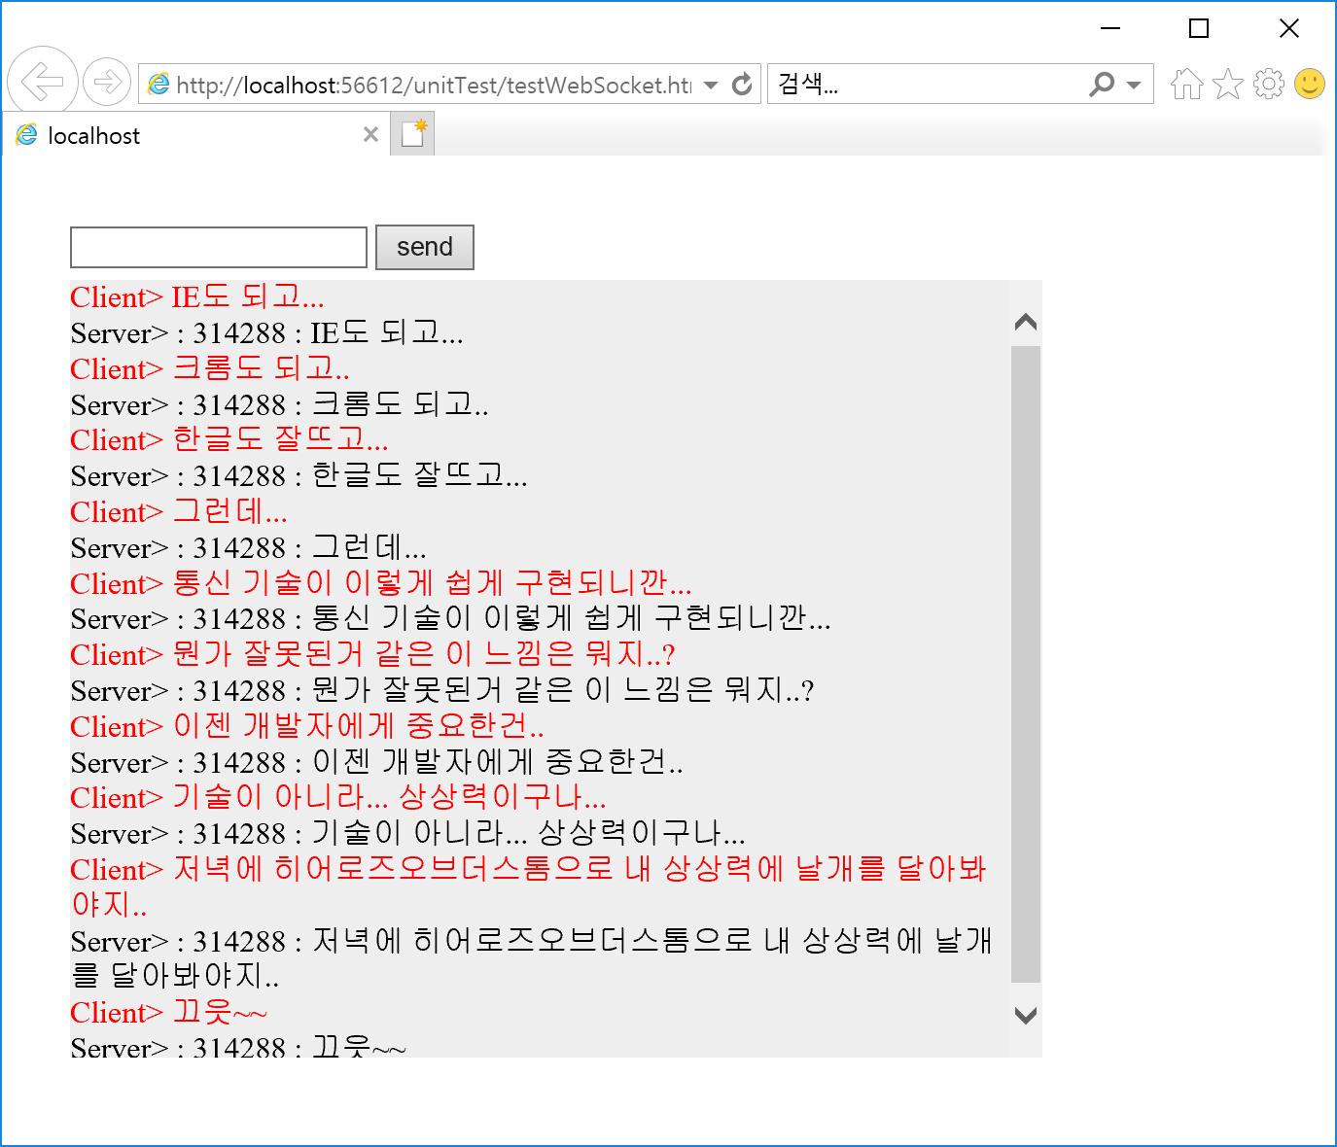Viewport: 1337px width, 1147px height.
Task: Click the line "Client> 끄읏~~"
Action: click(168, 1013)
